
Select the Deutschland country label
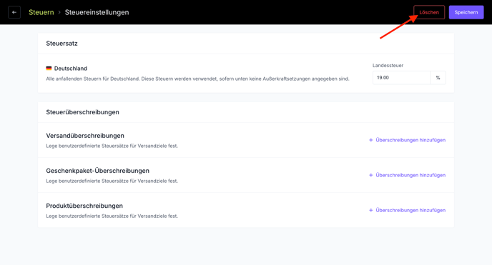click(x=71, y=69)
